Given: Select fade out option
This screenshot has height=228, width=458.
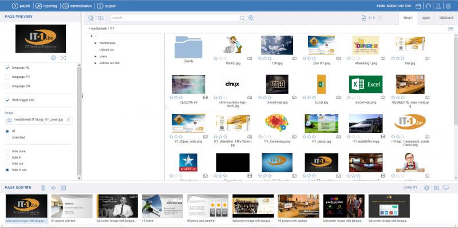Looking at the screenshot, I should (x=7, y=164).
